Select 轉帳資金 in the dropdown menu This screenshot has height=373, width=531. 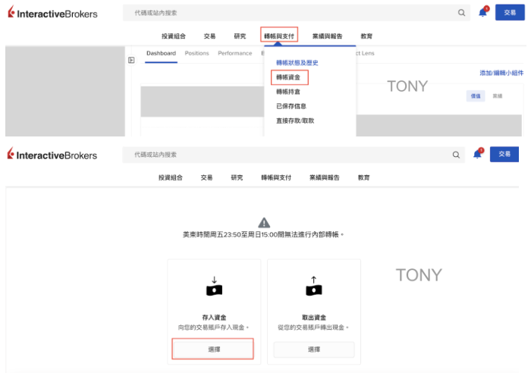pyautogui.click(x=287, y=77)
